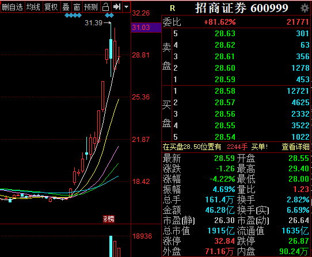Click the 委差 value 21771

click(x=298, y=22)
